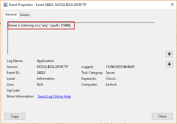
Task: Click the OpCode label
Action: click(14, 90)
